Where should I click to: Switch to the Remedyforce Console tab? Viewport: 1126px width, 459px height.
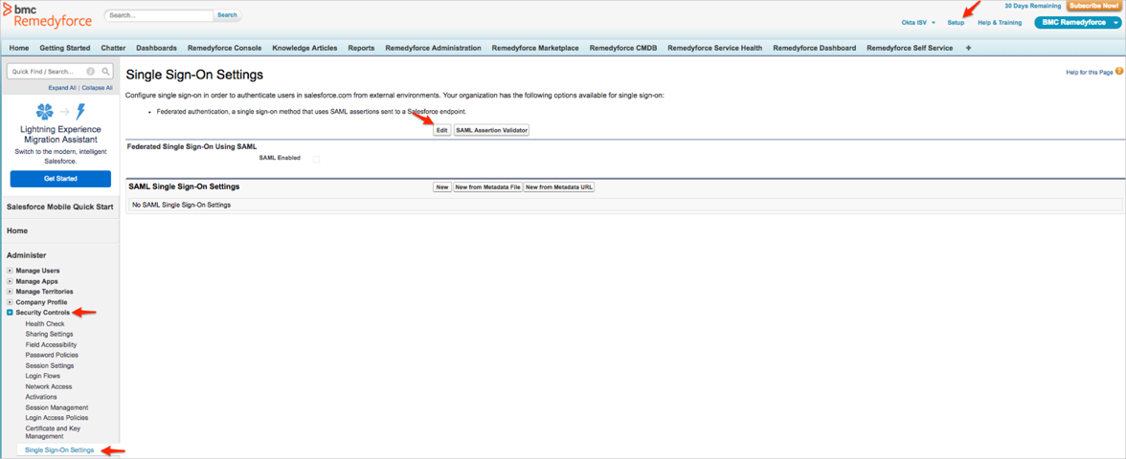(224, 48)
